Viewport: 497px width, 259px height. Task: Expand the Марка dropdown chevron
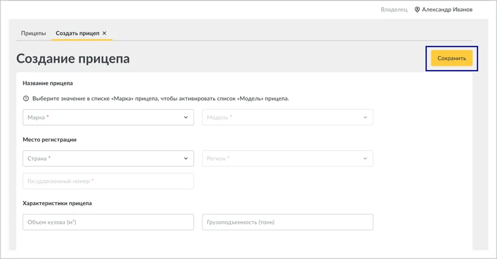pyautogui.click(x=186, y=117)
